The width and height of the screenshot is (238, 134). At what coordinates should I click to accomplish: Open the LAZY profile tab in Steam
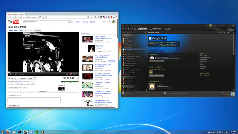tap(167, 29)
